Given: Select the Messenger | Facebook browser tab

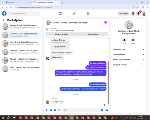Looking at the screenshot, I should pos(45,2).
